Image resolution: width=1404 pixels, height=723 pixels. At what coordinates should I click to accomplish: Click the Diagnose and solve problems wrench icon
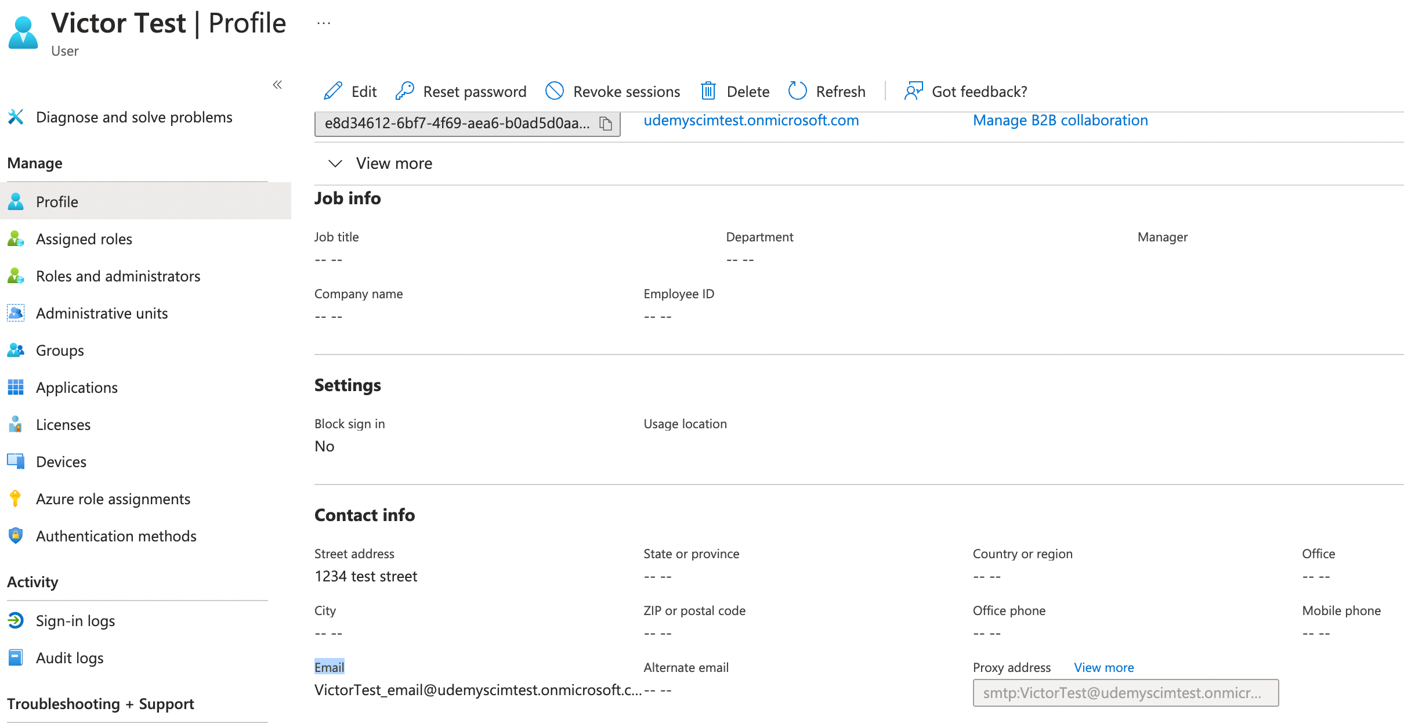[16, 117]
